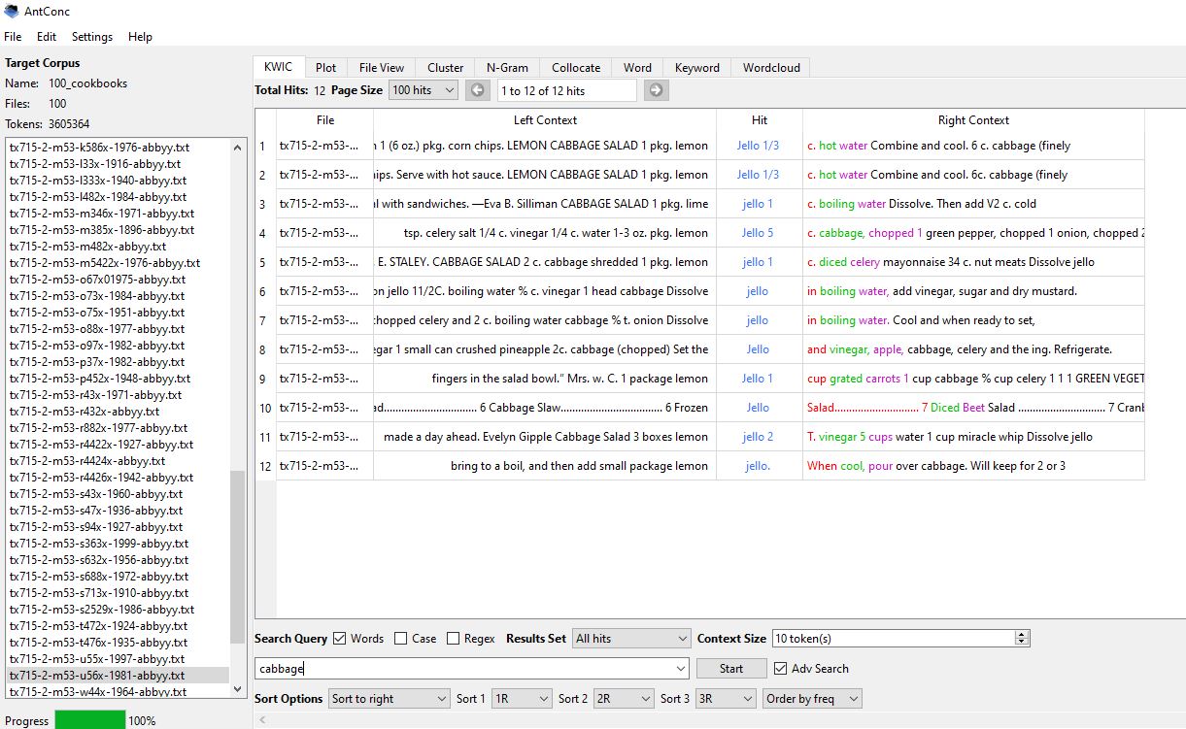This screenshot has width=1186, height=729.
Task: Switch to the Cluster tab
Action: point(445,68)
